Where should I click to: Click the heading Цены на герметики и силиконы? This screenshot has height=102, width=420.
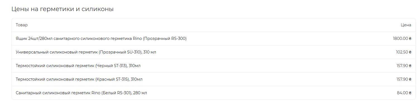(62, 9)
